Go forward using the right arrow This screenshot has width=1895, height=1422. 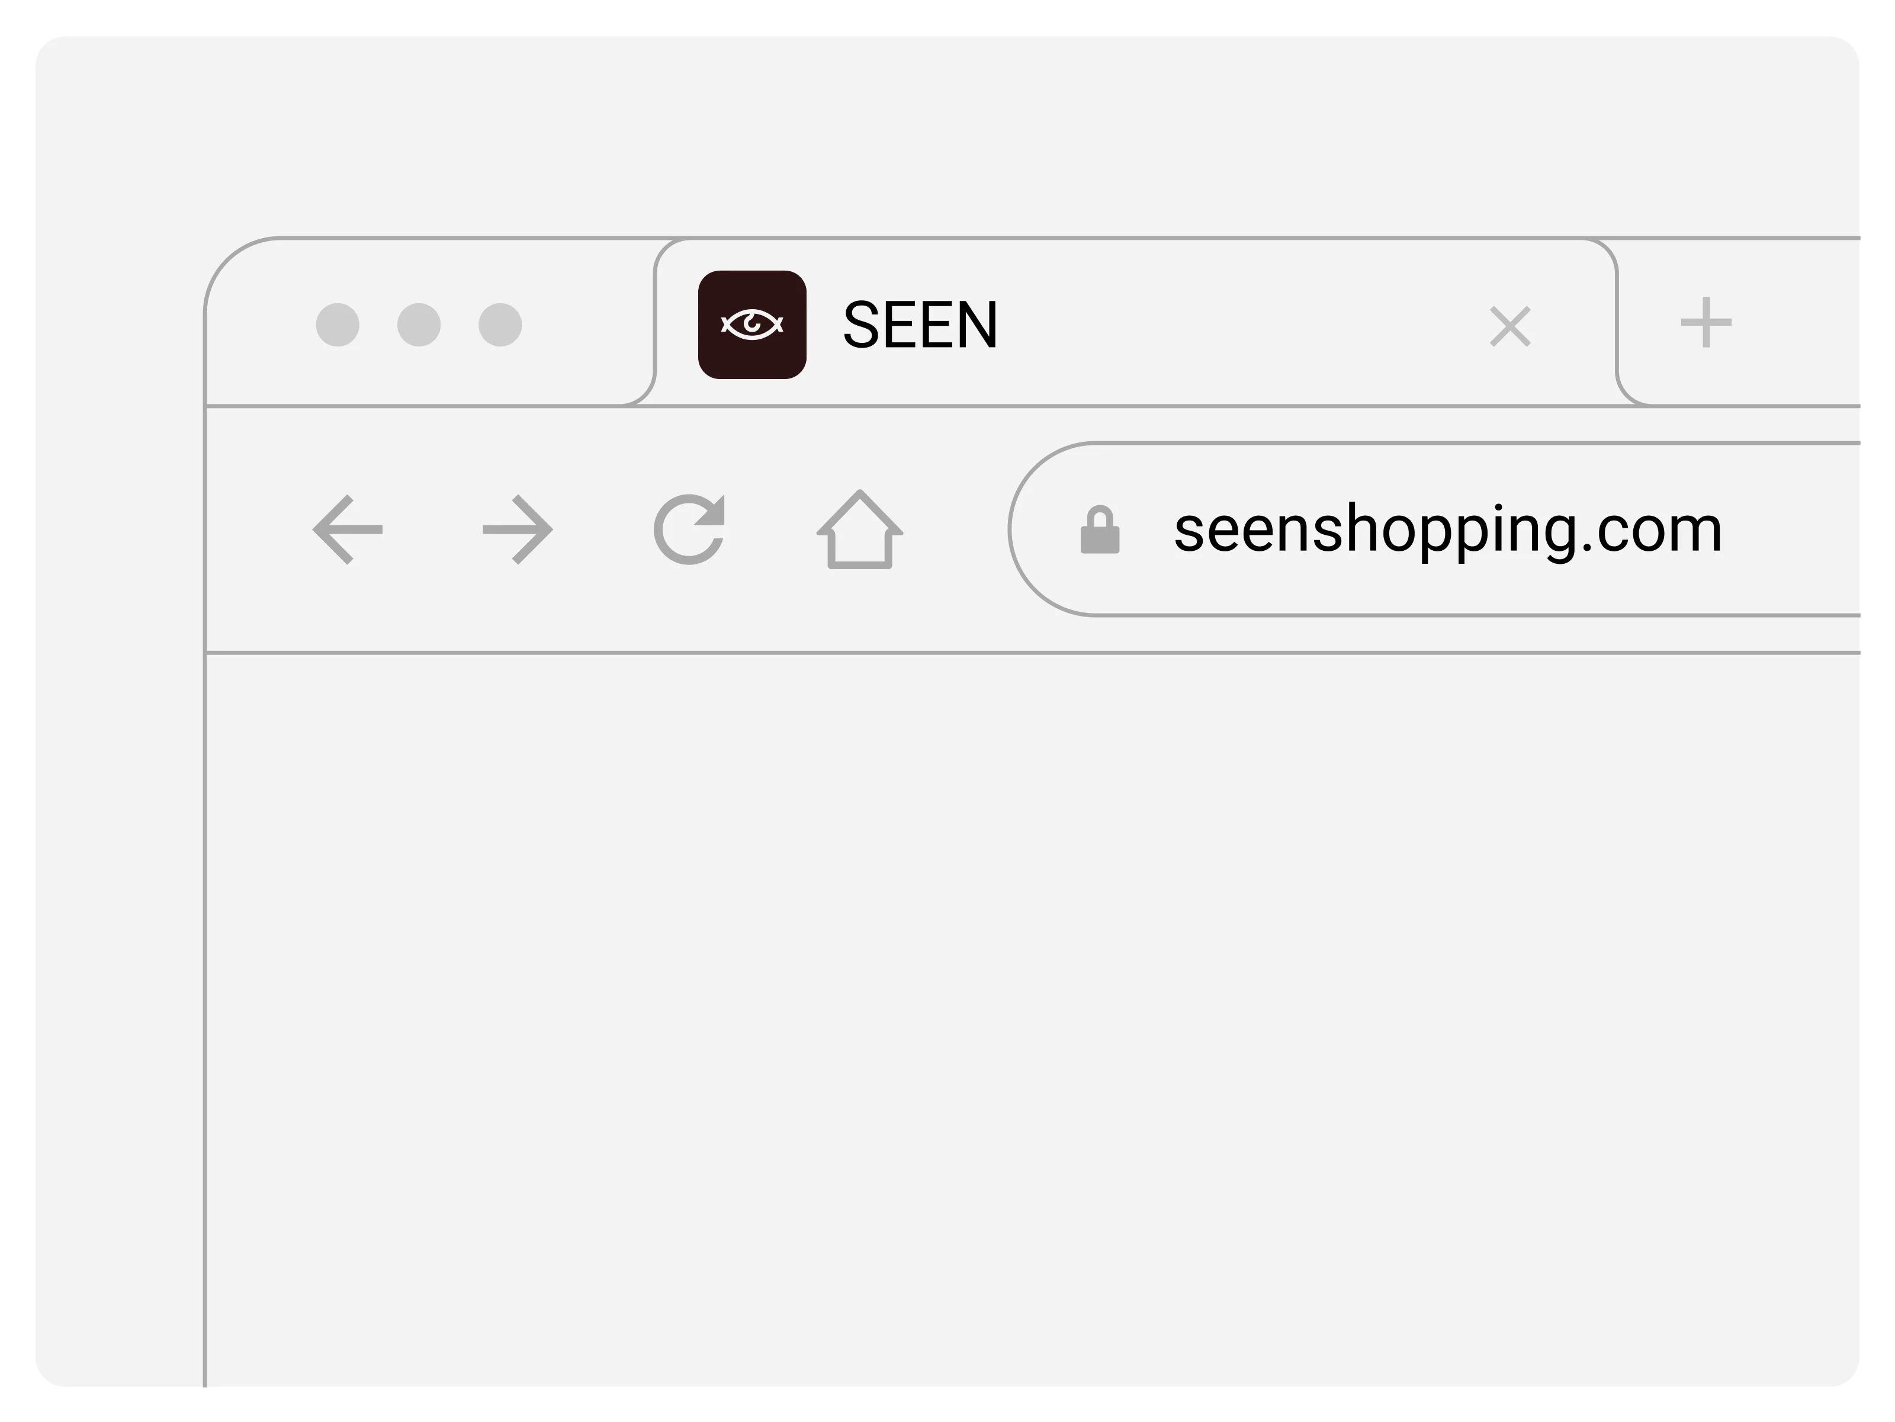pyautogui.click(x=518, y=529)
